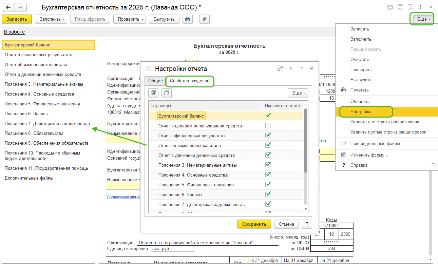Viewport: 438px width, 266px height.
Task: Choose Настройка... from the Еще menu
Action: (x=363, y=111)
